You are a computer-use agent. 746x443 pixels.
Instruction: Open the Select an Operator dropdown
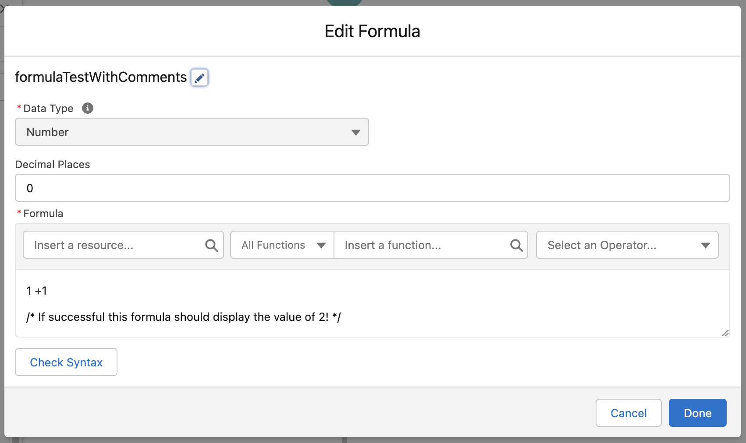click(x=627, y=245)
